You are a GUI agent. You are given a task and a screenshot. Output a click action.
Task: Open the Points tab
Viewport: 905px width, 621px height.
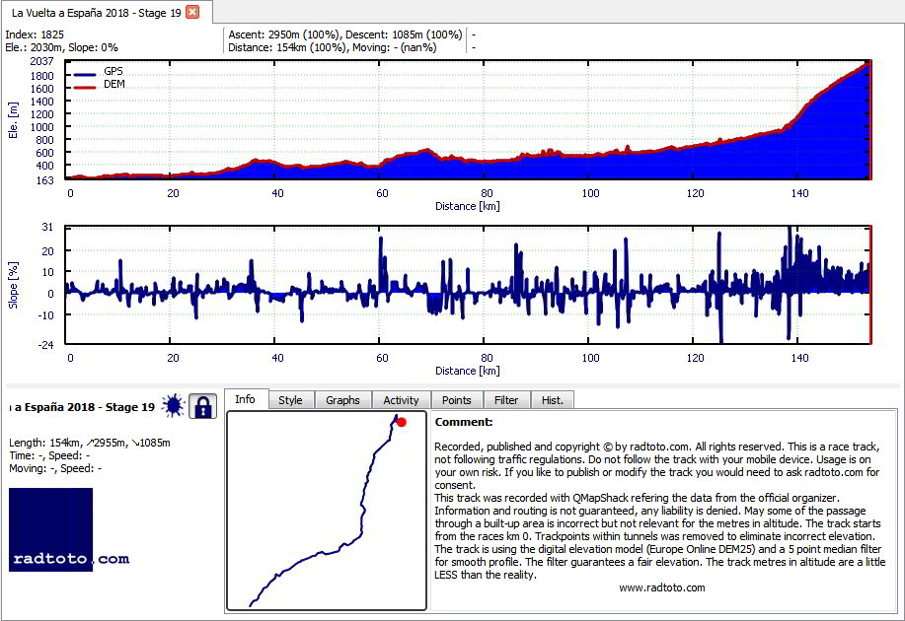pos(457,400)
